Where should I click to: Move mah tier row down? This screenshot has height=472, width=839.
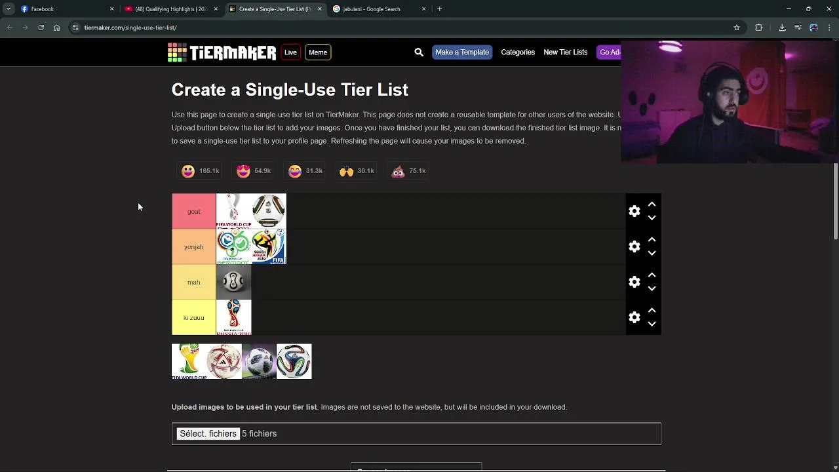[x=652, y=288]
